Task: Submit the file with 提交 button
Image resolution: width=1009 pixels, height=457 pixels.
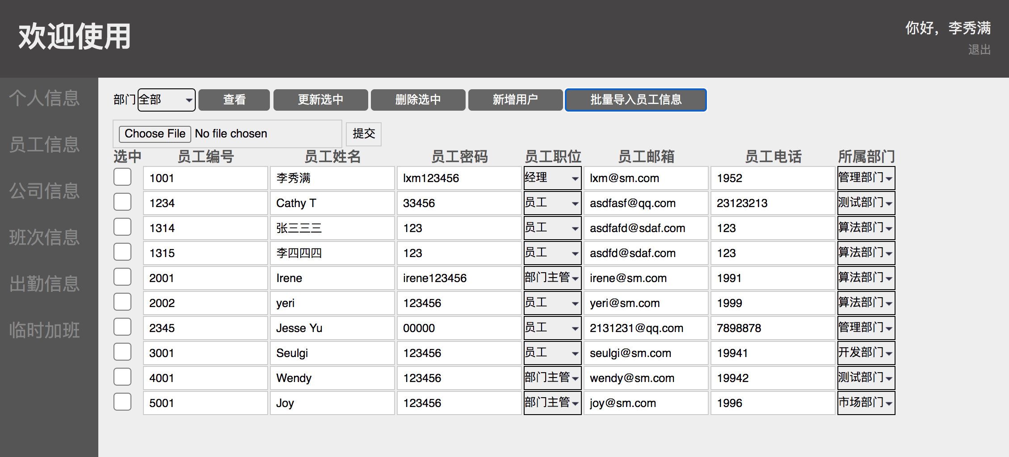Action: click(363, 134)
